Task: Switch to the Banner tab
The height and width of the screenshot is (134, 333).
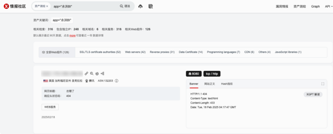Action: coord(194,84)
